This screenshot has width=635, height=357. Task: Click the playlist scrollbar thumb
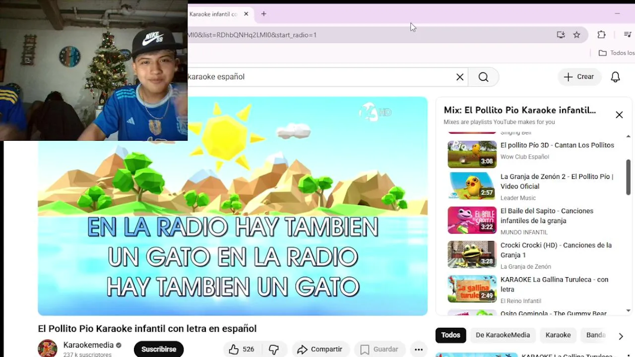tap(628, 177)
